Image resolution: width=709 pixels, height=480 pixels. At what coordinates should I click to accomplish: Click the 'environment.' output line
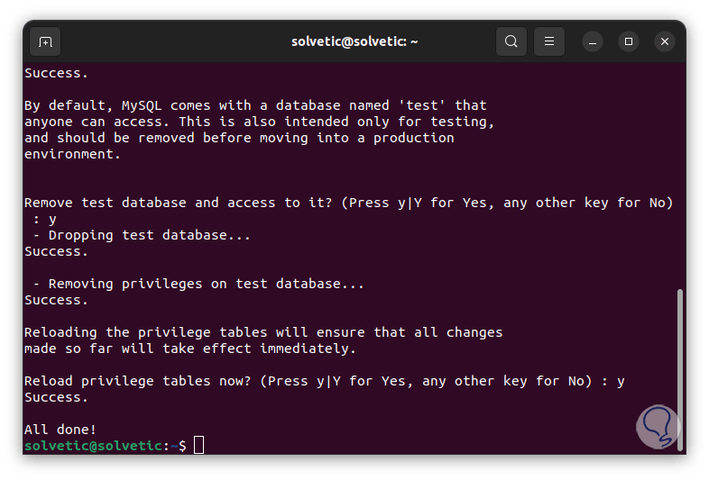pyautogui.click(x=72, y=154)
